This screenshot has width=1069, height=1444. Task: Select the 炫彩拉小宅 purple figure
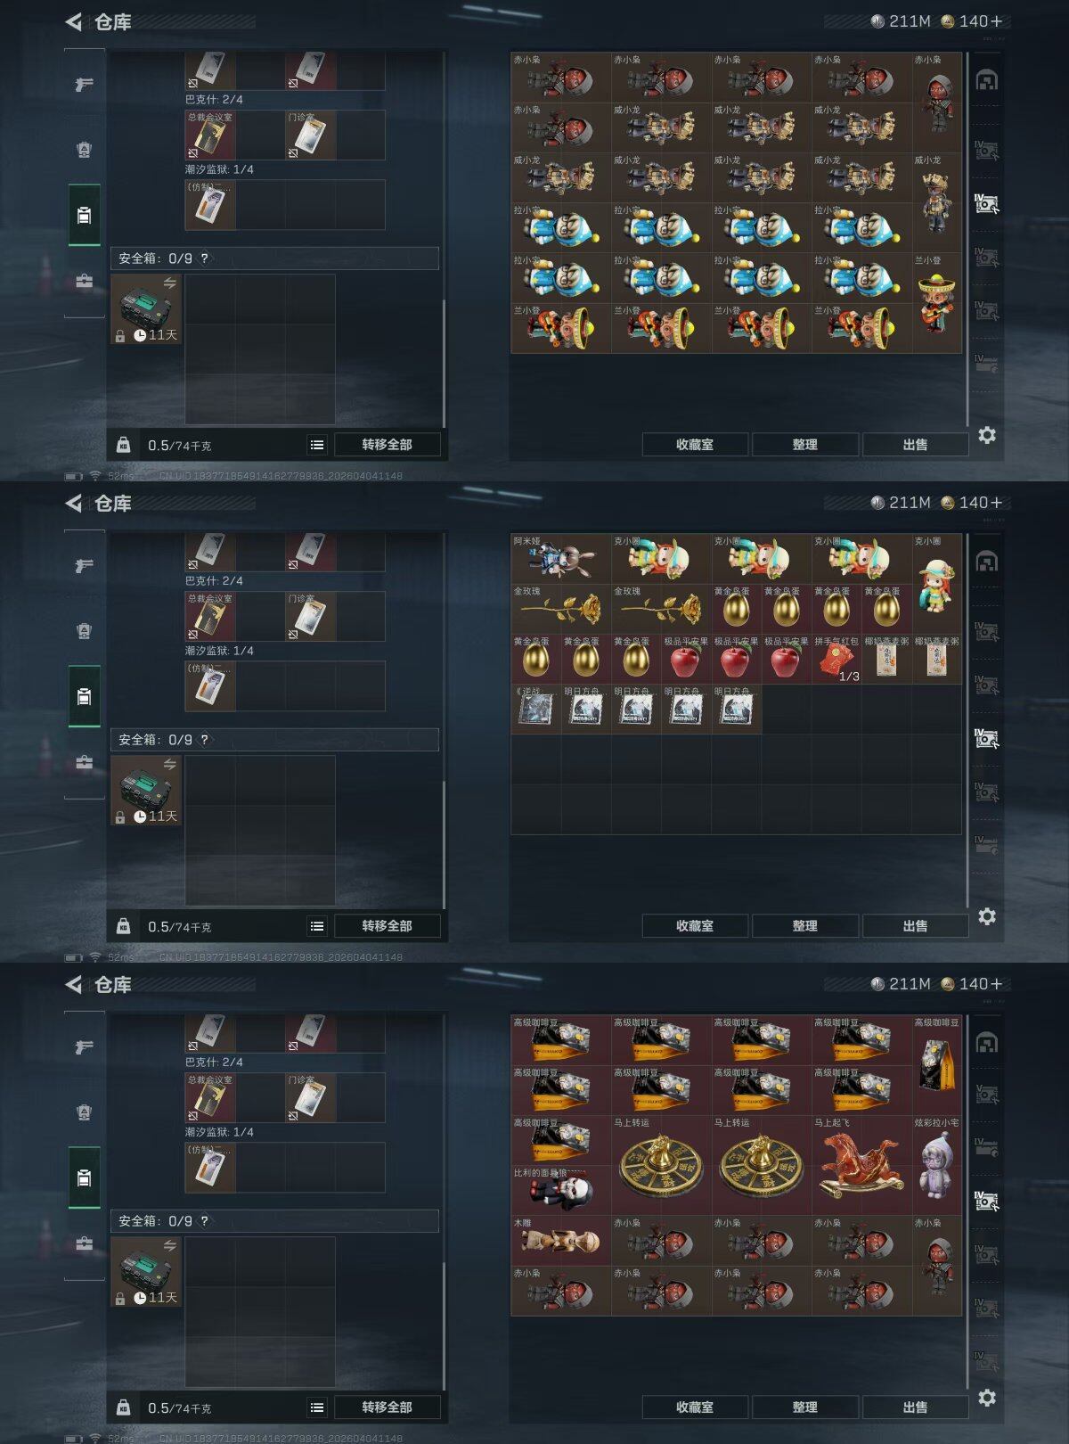point(937,1166)
